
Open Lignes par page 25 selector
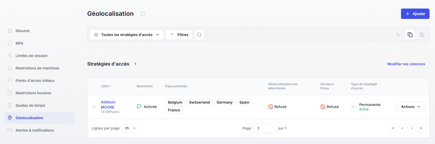[131, 128]
